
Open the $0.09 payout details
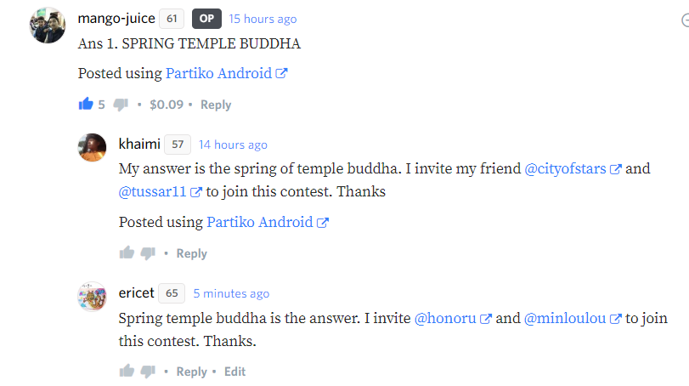coord(167,105)
